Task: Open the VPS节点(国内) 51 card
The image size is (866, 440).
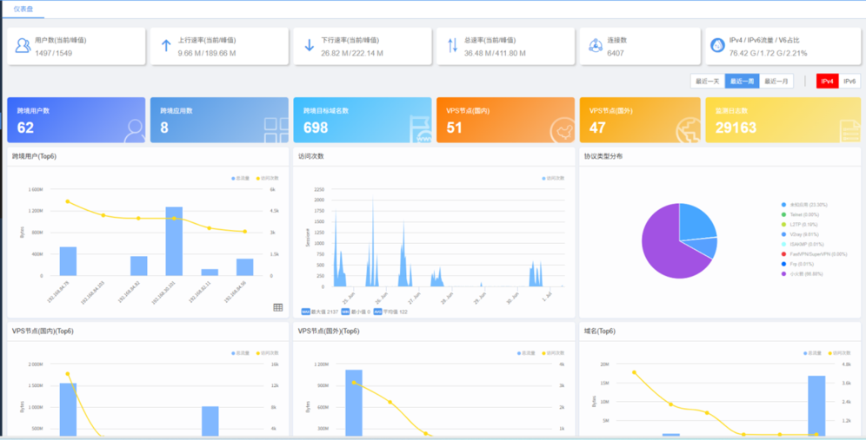Action: (x=505, y=121)
